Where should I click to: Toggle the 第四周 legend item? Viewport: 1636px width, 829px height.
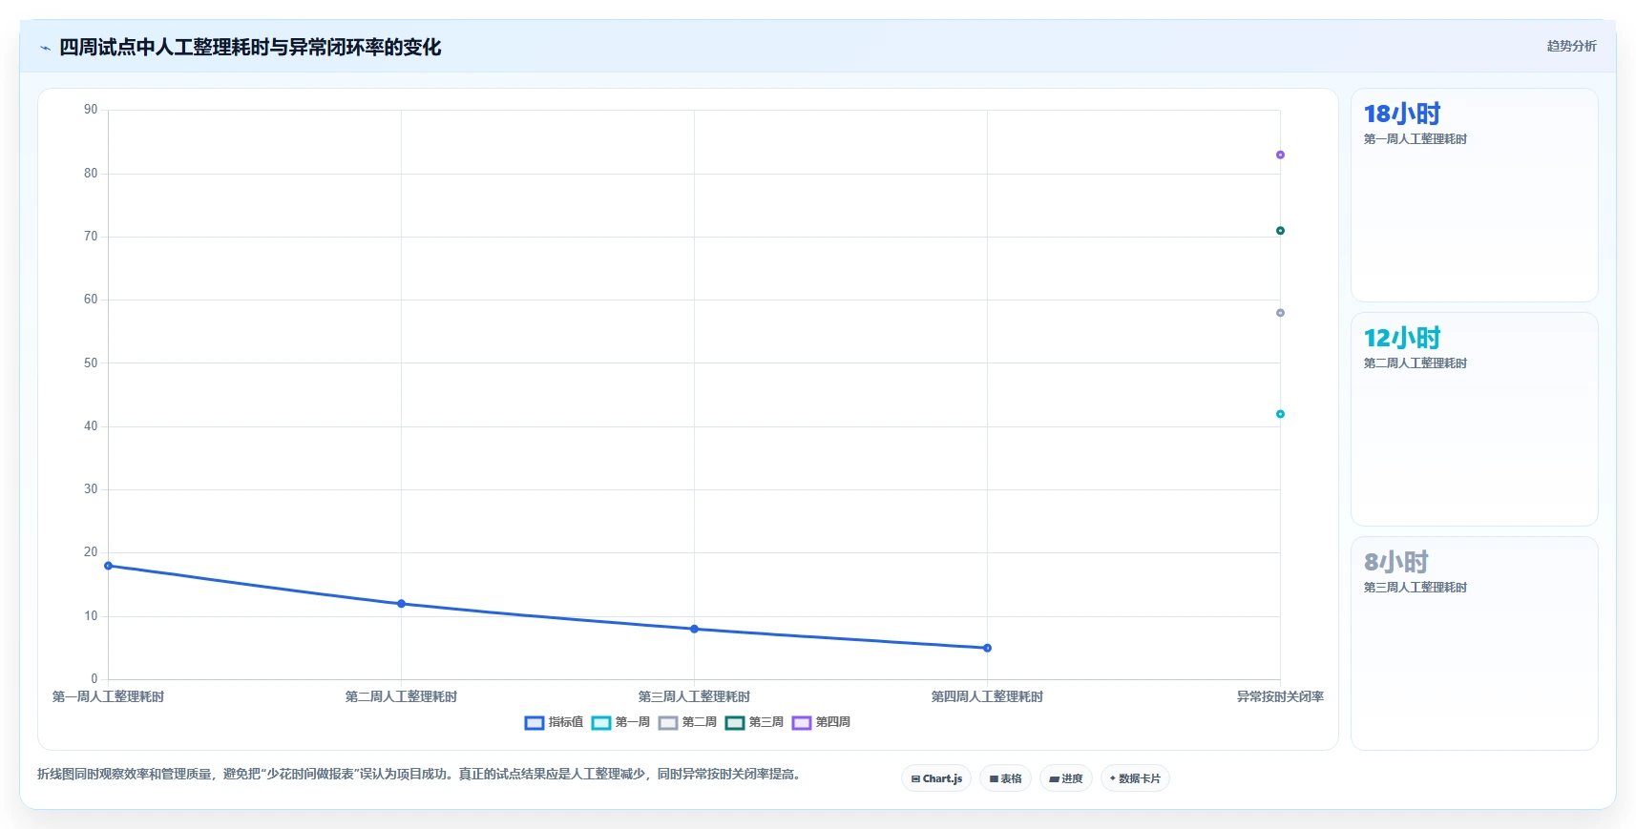821,722
